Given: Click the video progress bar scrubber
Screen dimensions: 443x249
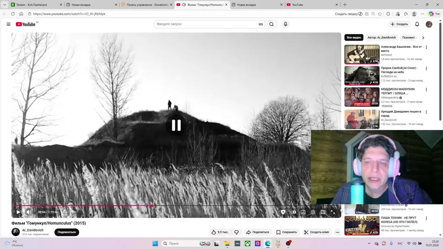Looking at the screenshot, I should pyautogui.click(x=152, y=206).
